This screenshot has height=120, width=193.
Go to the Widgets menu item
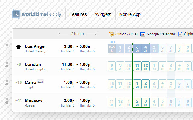(103, 14)
